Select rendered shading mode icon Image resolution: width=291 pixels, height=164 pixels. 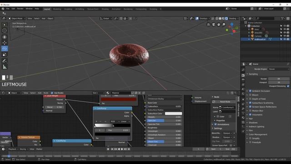tap(226, 19)
